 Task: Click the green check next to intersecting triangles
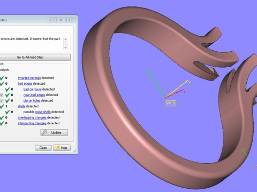pos(2,123)
